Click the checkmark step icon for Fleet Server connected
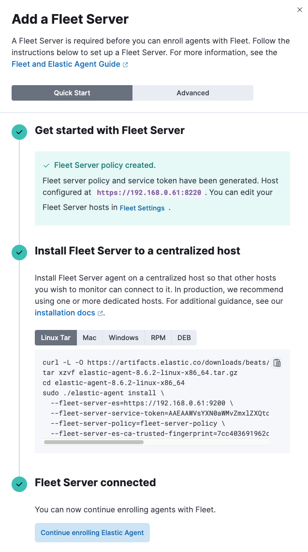Viewport: 308px width, 552px height. (x=19, y=484)
